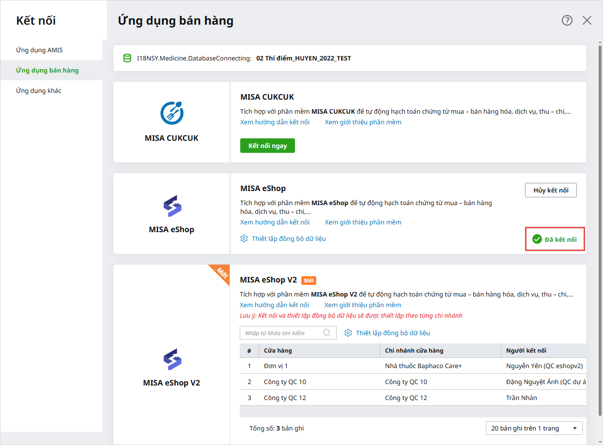Click the Hủy kết nối button

[x=551, y=190]
